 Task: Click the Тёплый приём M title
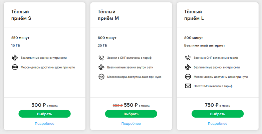pos(108,15)
